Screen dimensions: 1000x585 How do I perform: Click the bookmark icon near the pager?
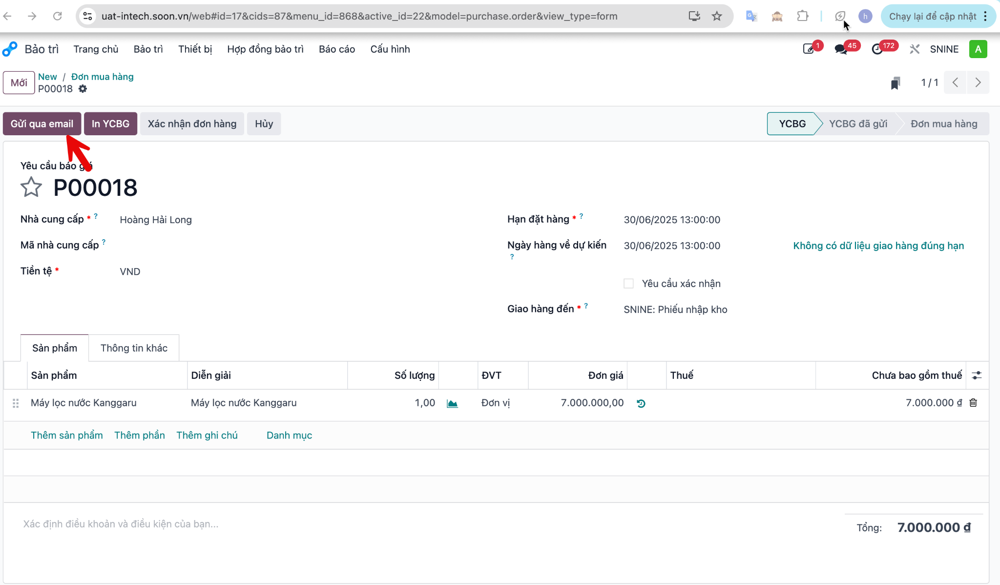[895, 83]
